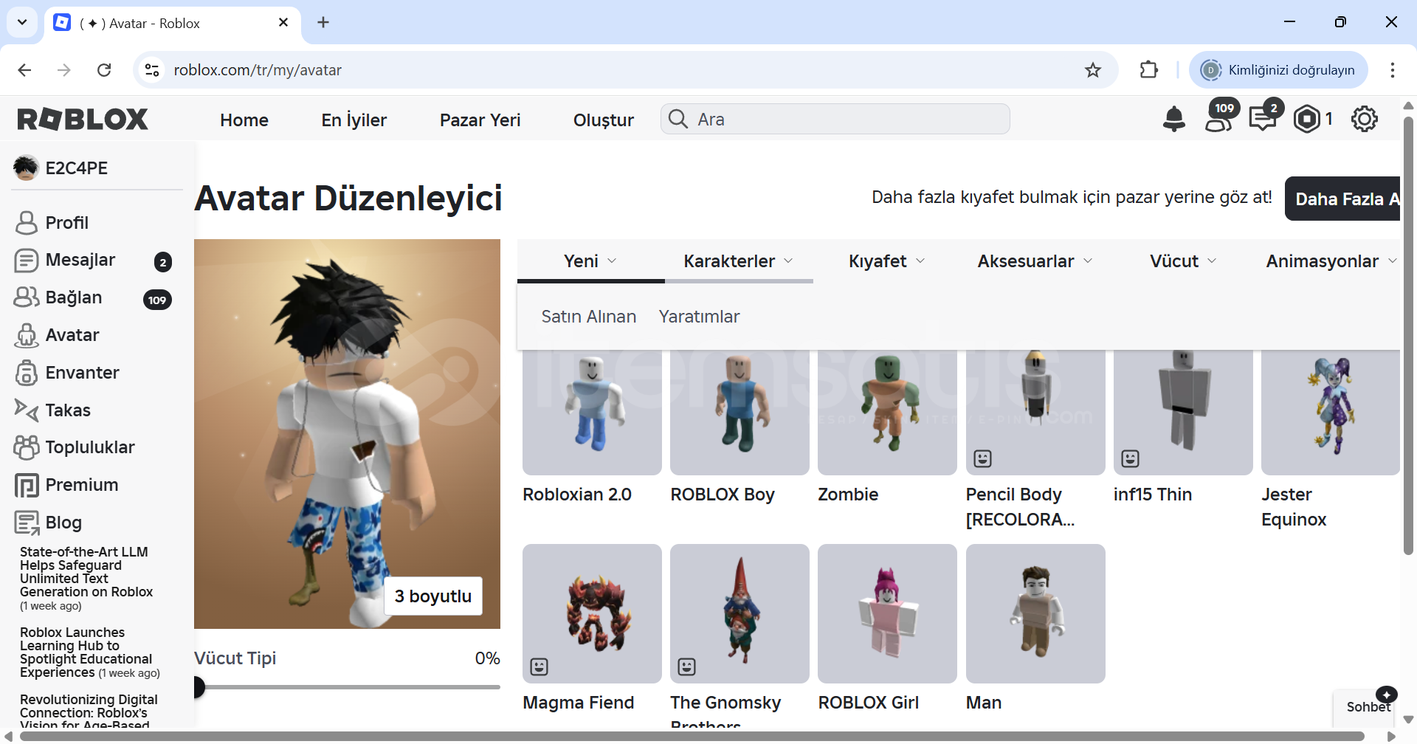Click the vertical page scrollbar
Viewport: 1417px width, 744px height.
click(1408, 336)
